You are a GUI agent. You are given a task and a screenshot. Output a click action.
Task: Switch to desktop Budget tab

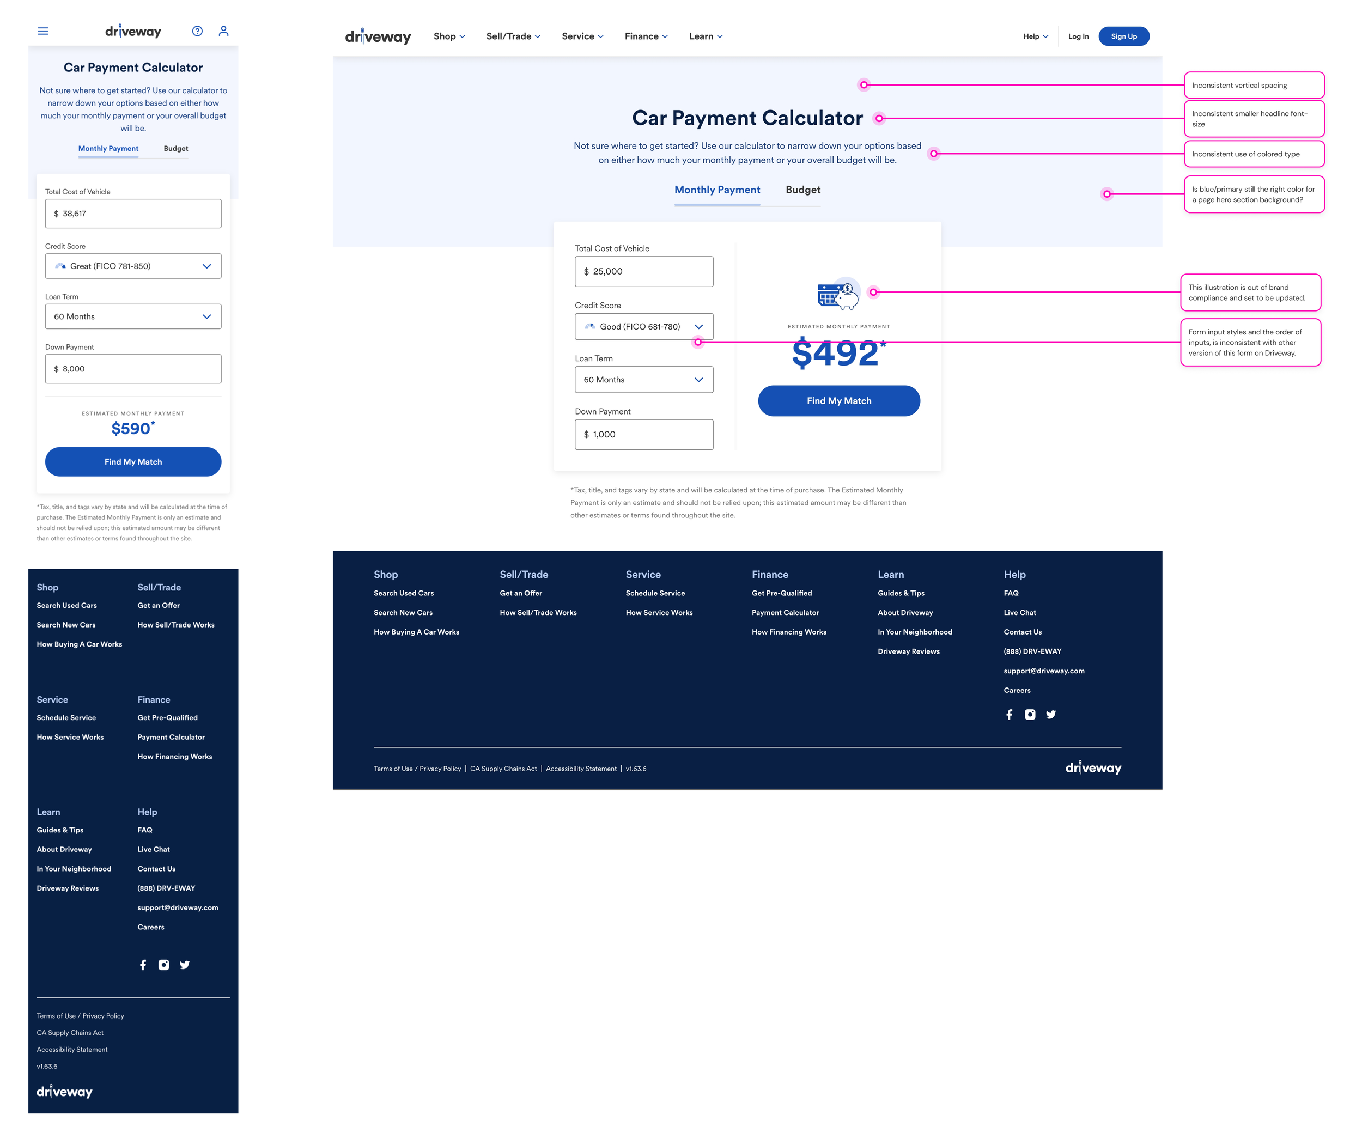802,190
